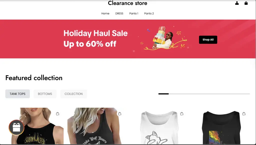Open Pants 2 navigation link
Viewport: 256px width, 145px height.
(x=149, y=14)
